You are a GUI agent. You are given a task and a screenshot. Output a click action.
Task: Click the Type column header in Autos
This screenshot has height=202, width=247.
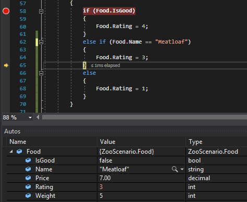tap(195, 142)
